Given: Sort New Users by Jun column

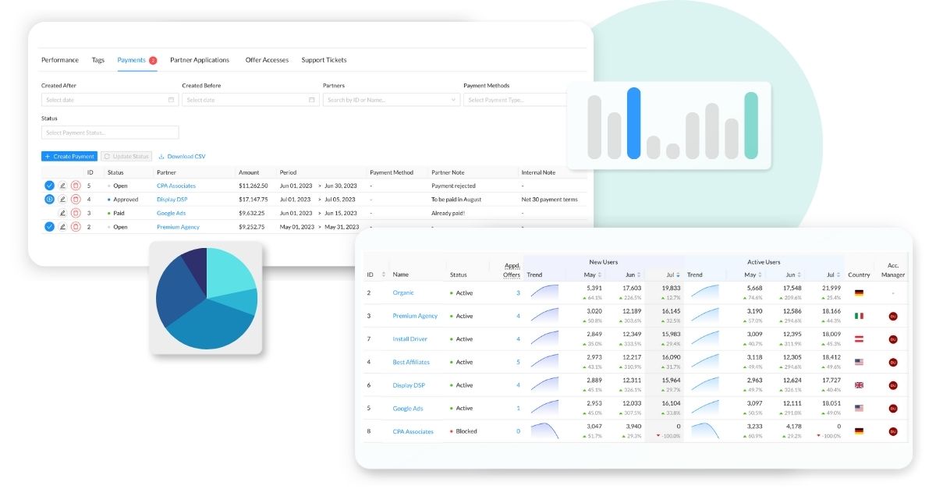Looking at the screenshot, I should coord(639,275).
